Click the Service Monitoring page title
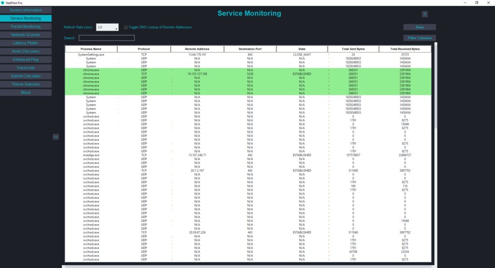This screenshot has height=268, width=495. click(249, 13)
